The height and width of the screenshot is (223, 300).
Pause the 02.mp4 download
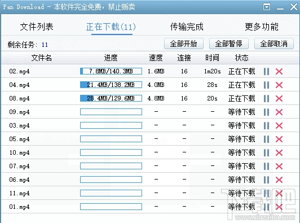coord(266,72)
